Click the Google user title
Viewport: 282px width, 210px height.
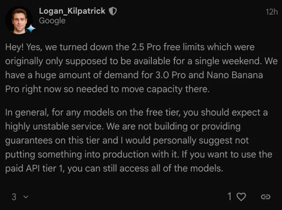(52, 21)
